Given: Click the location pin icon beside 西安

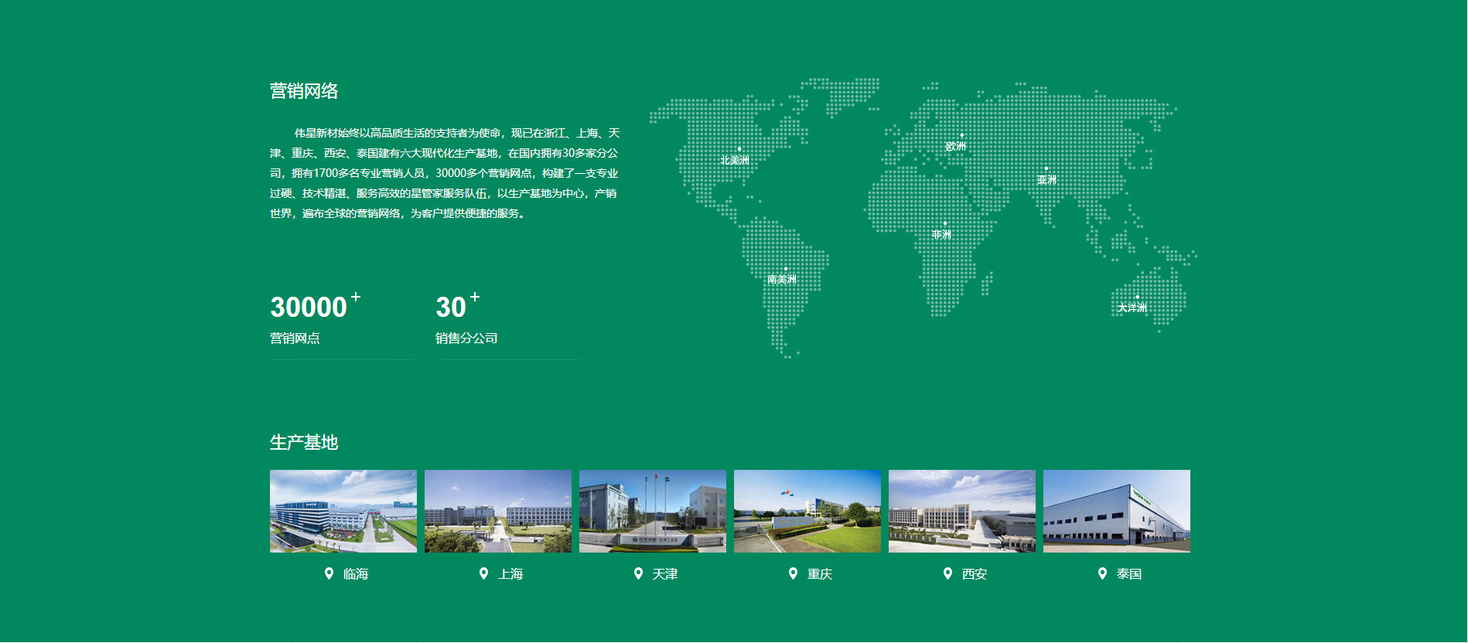Looking at the screenshot, I should [947, 573].
